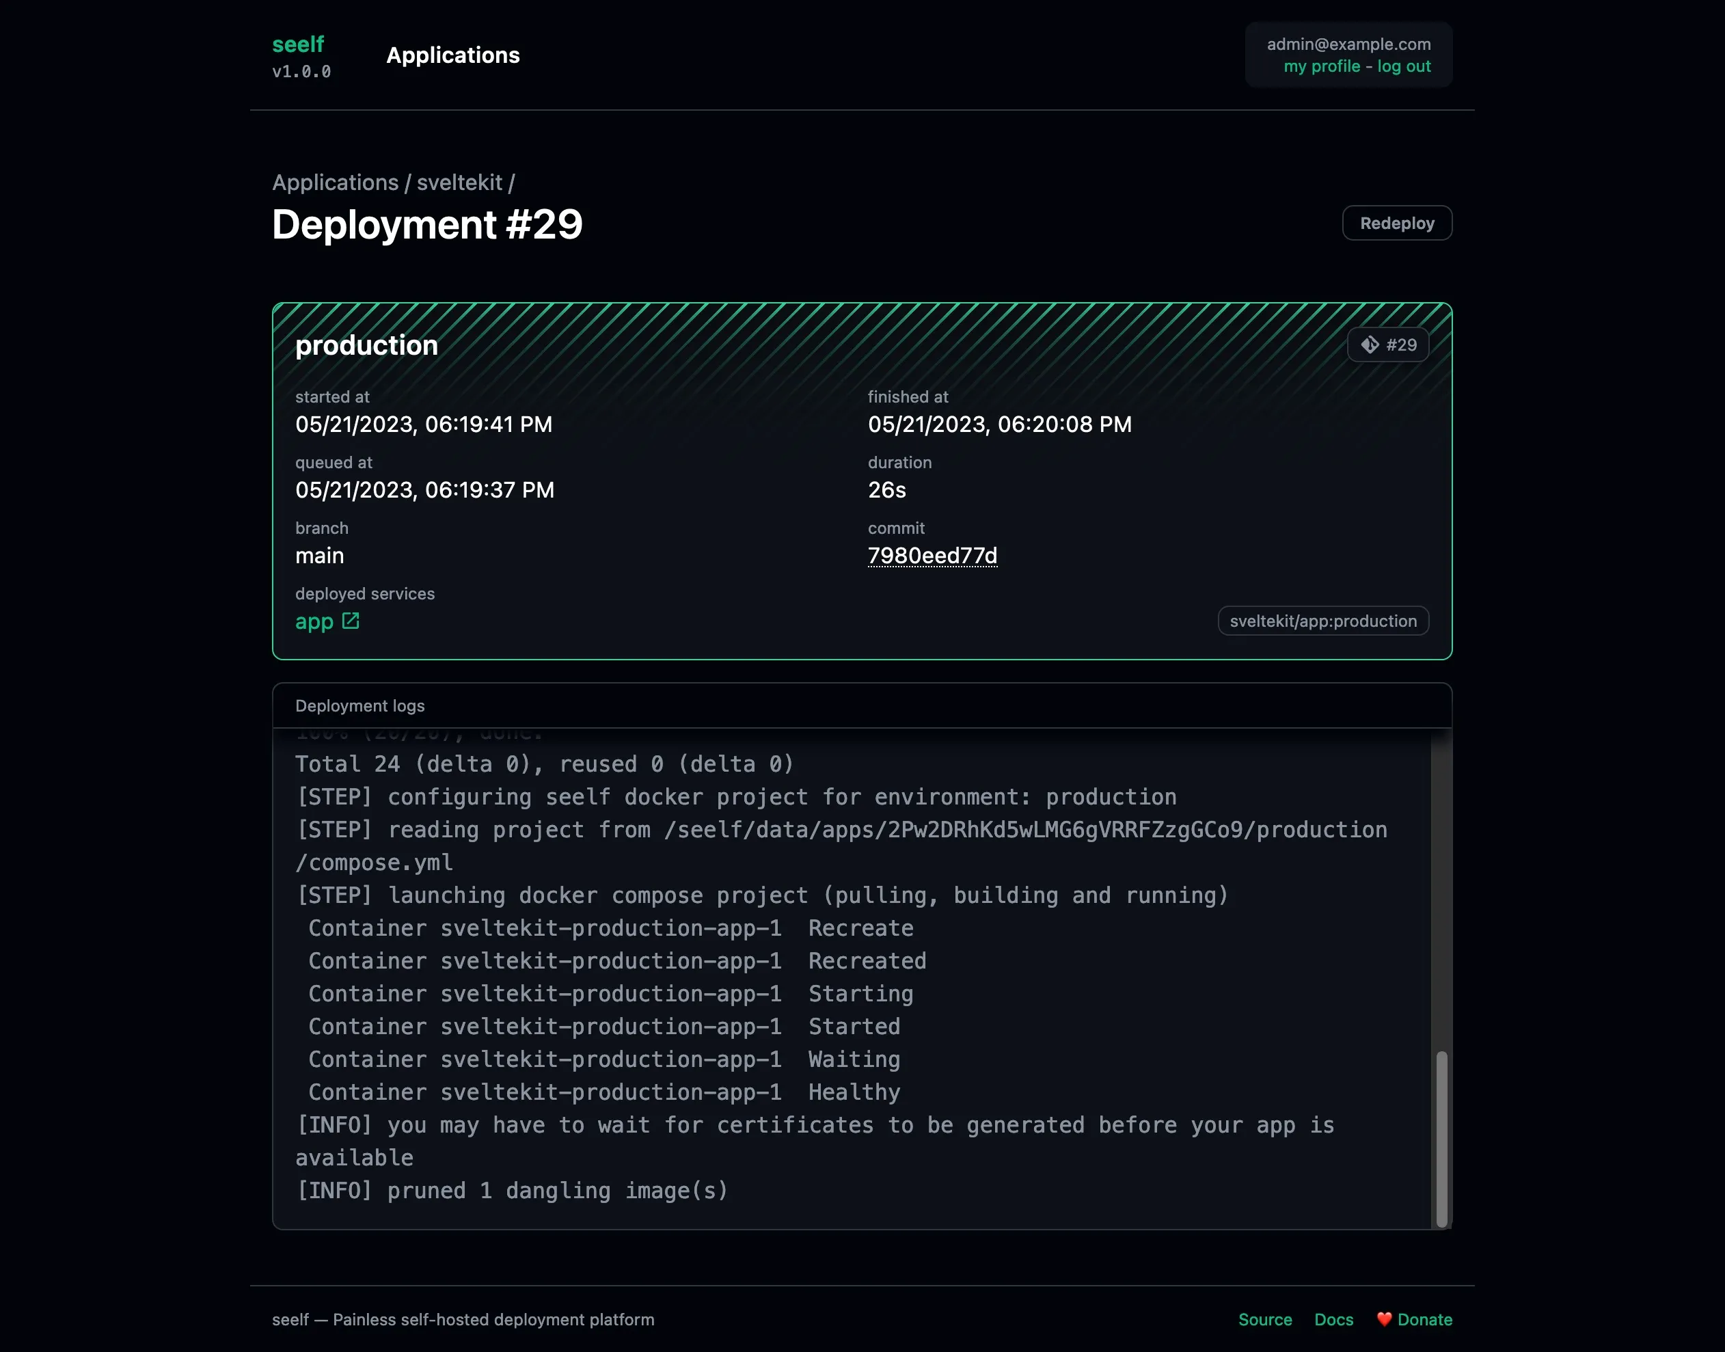
Task: Open the external link icon next to app
Action: click(x=351, y=621)
